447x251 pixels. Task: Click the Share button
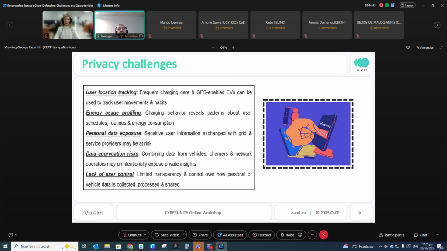point(200,235)
